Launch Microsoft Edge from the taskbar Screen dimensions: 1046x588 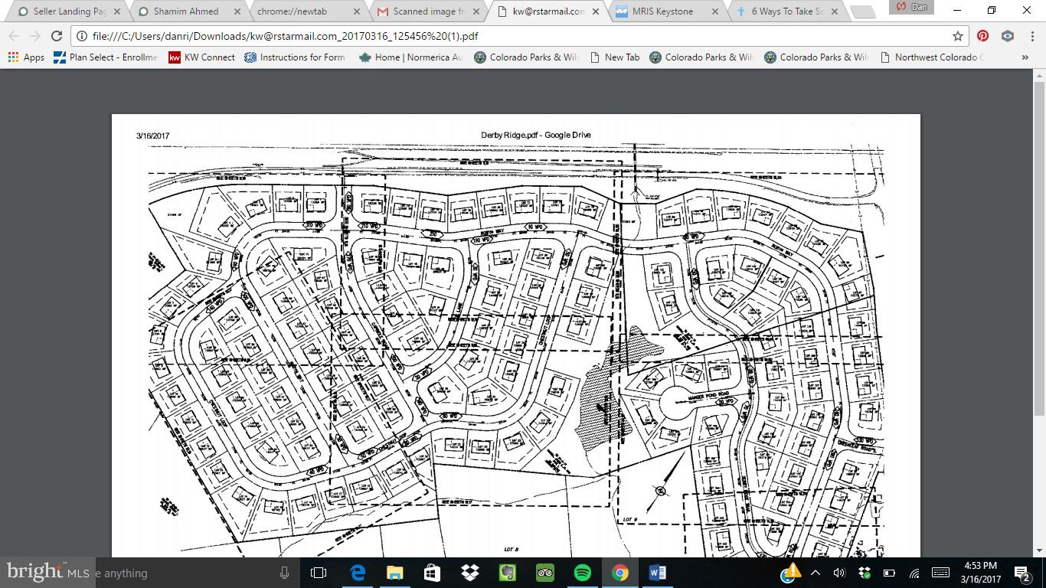coord(357,573)
